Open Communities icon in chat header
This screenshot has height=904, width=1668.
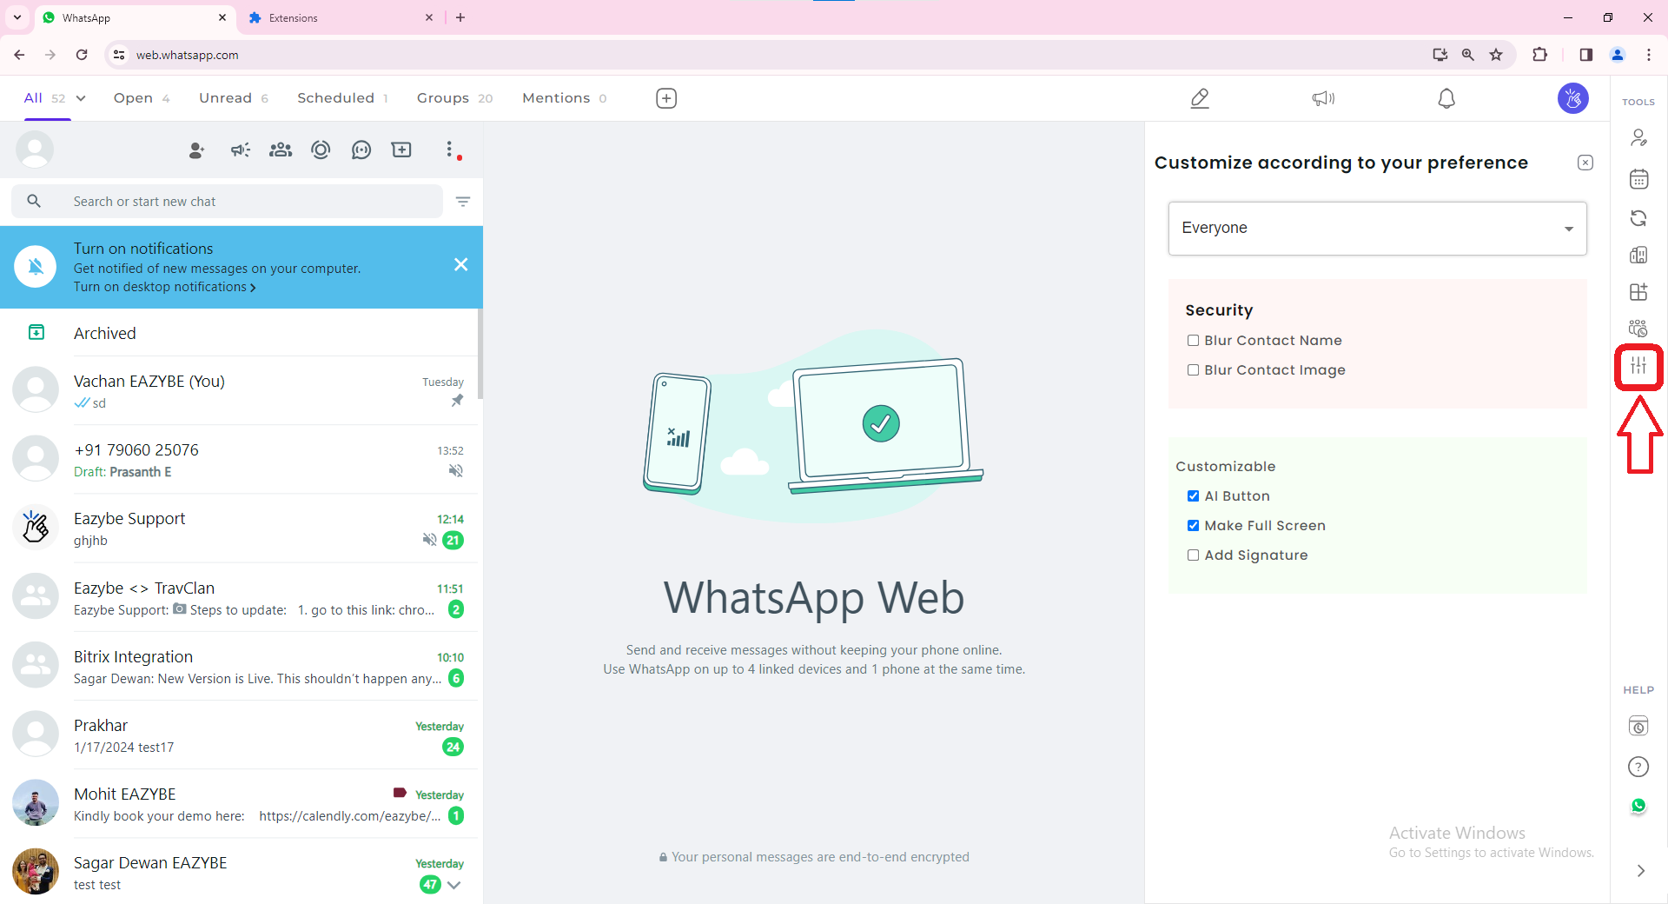[281, 150]
